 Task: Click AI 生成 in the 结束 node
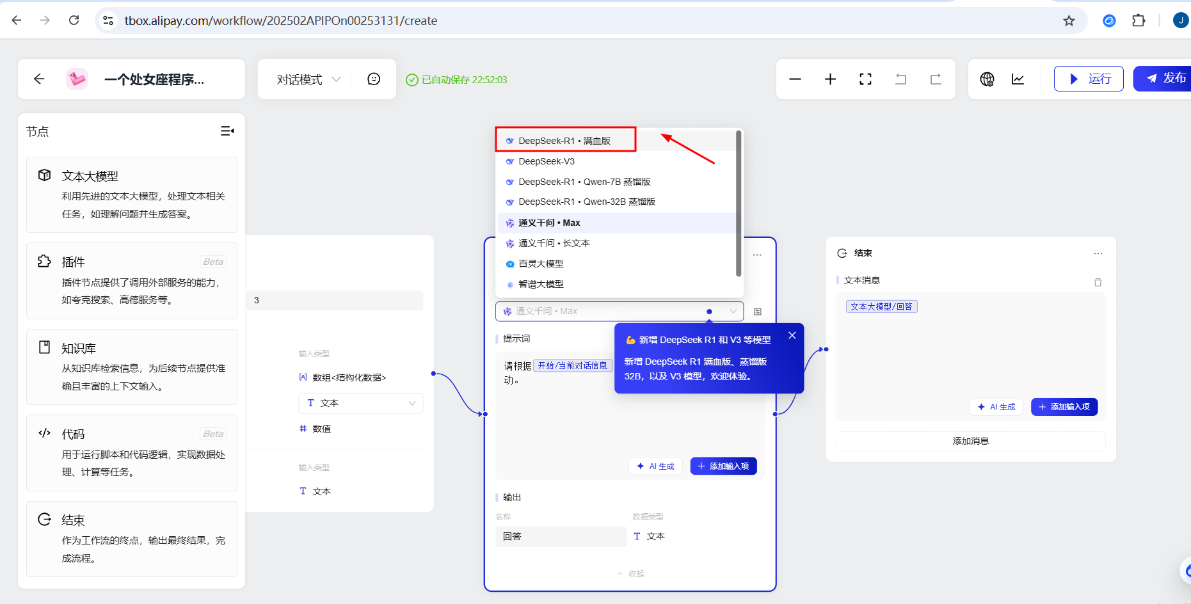[996, 407]
